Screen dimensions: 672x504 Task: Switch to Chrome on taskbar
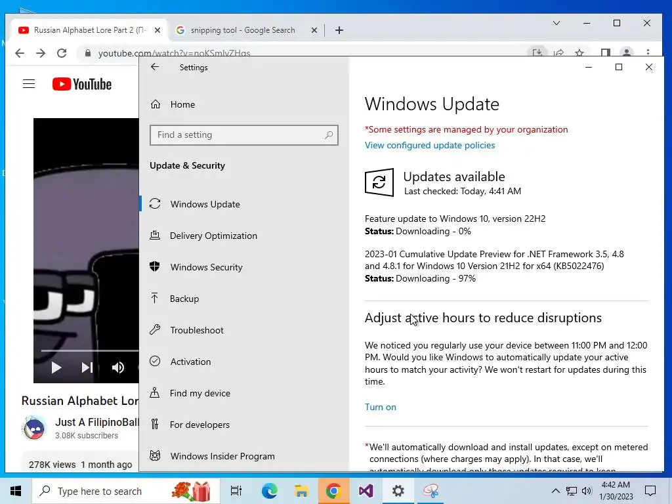point(333,491)
